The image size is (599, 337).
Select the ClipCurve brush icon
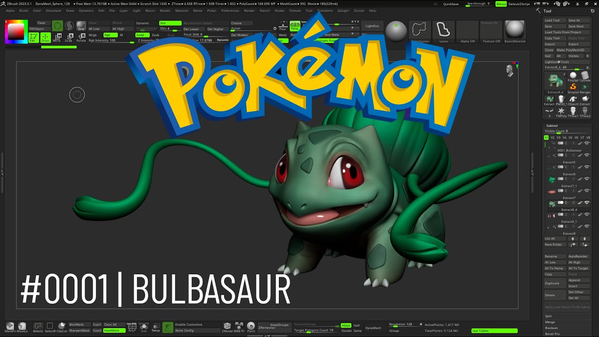62,326
